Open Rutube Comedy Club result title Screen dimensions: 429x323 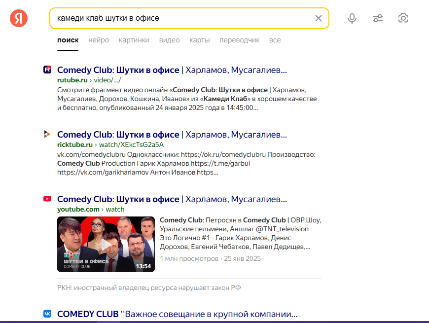coord(172,70)
